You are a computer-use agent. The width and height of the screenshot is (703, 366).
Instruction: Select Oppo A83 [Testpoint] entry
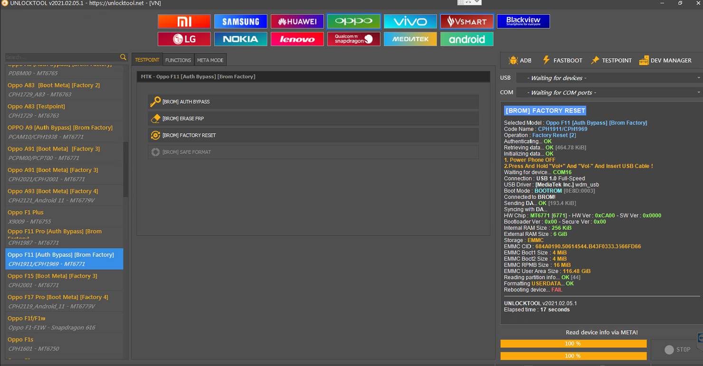point(64,111)
